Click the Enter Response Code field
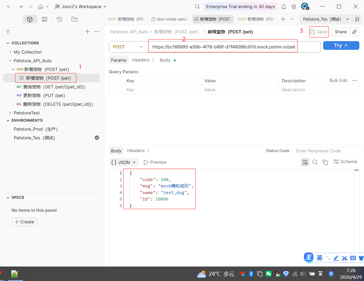The width and height of the screenshot is (364, 281). tap(326, 151)
